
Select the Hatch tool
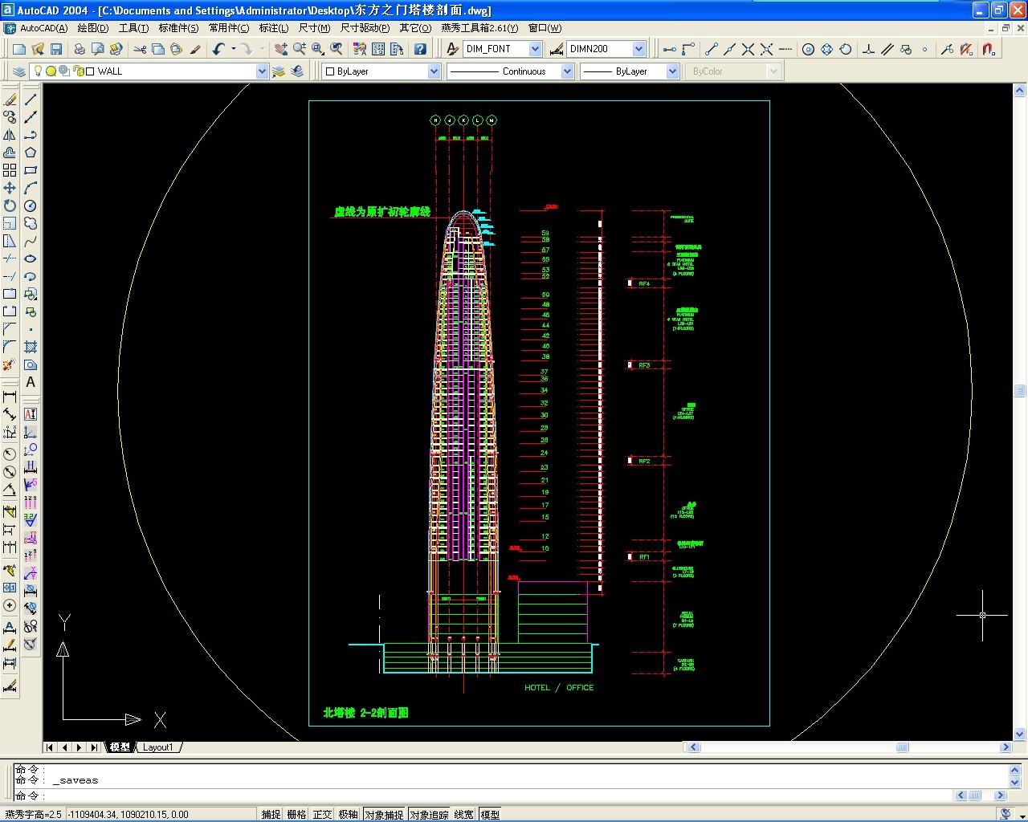coord(31,347)
